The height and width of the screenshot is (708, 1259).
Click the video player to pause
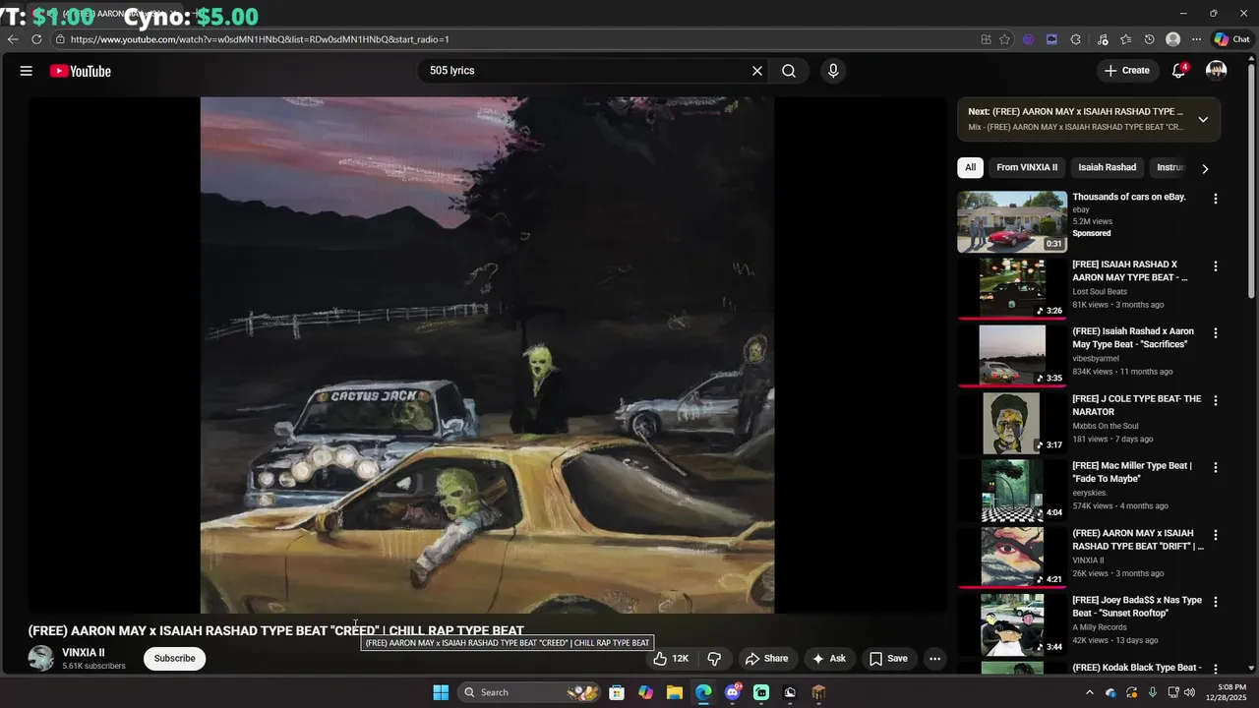[x=488, y=354]
